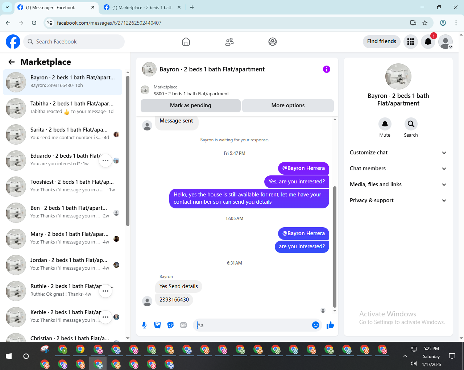Attach a photo file to the message
This screenshot has width=464, height=370.
tap(157, 325)
